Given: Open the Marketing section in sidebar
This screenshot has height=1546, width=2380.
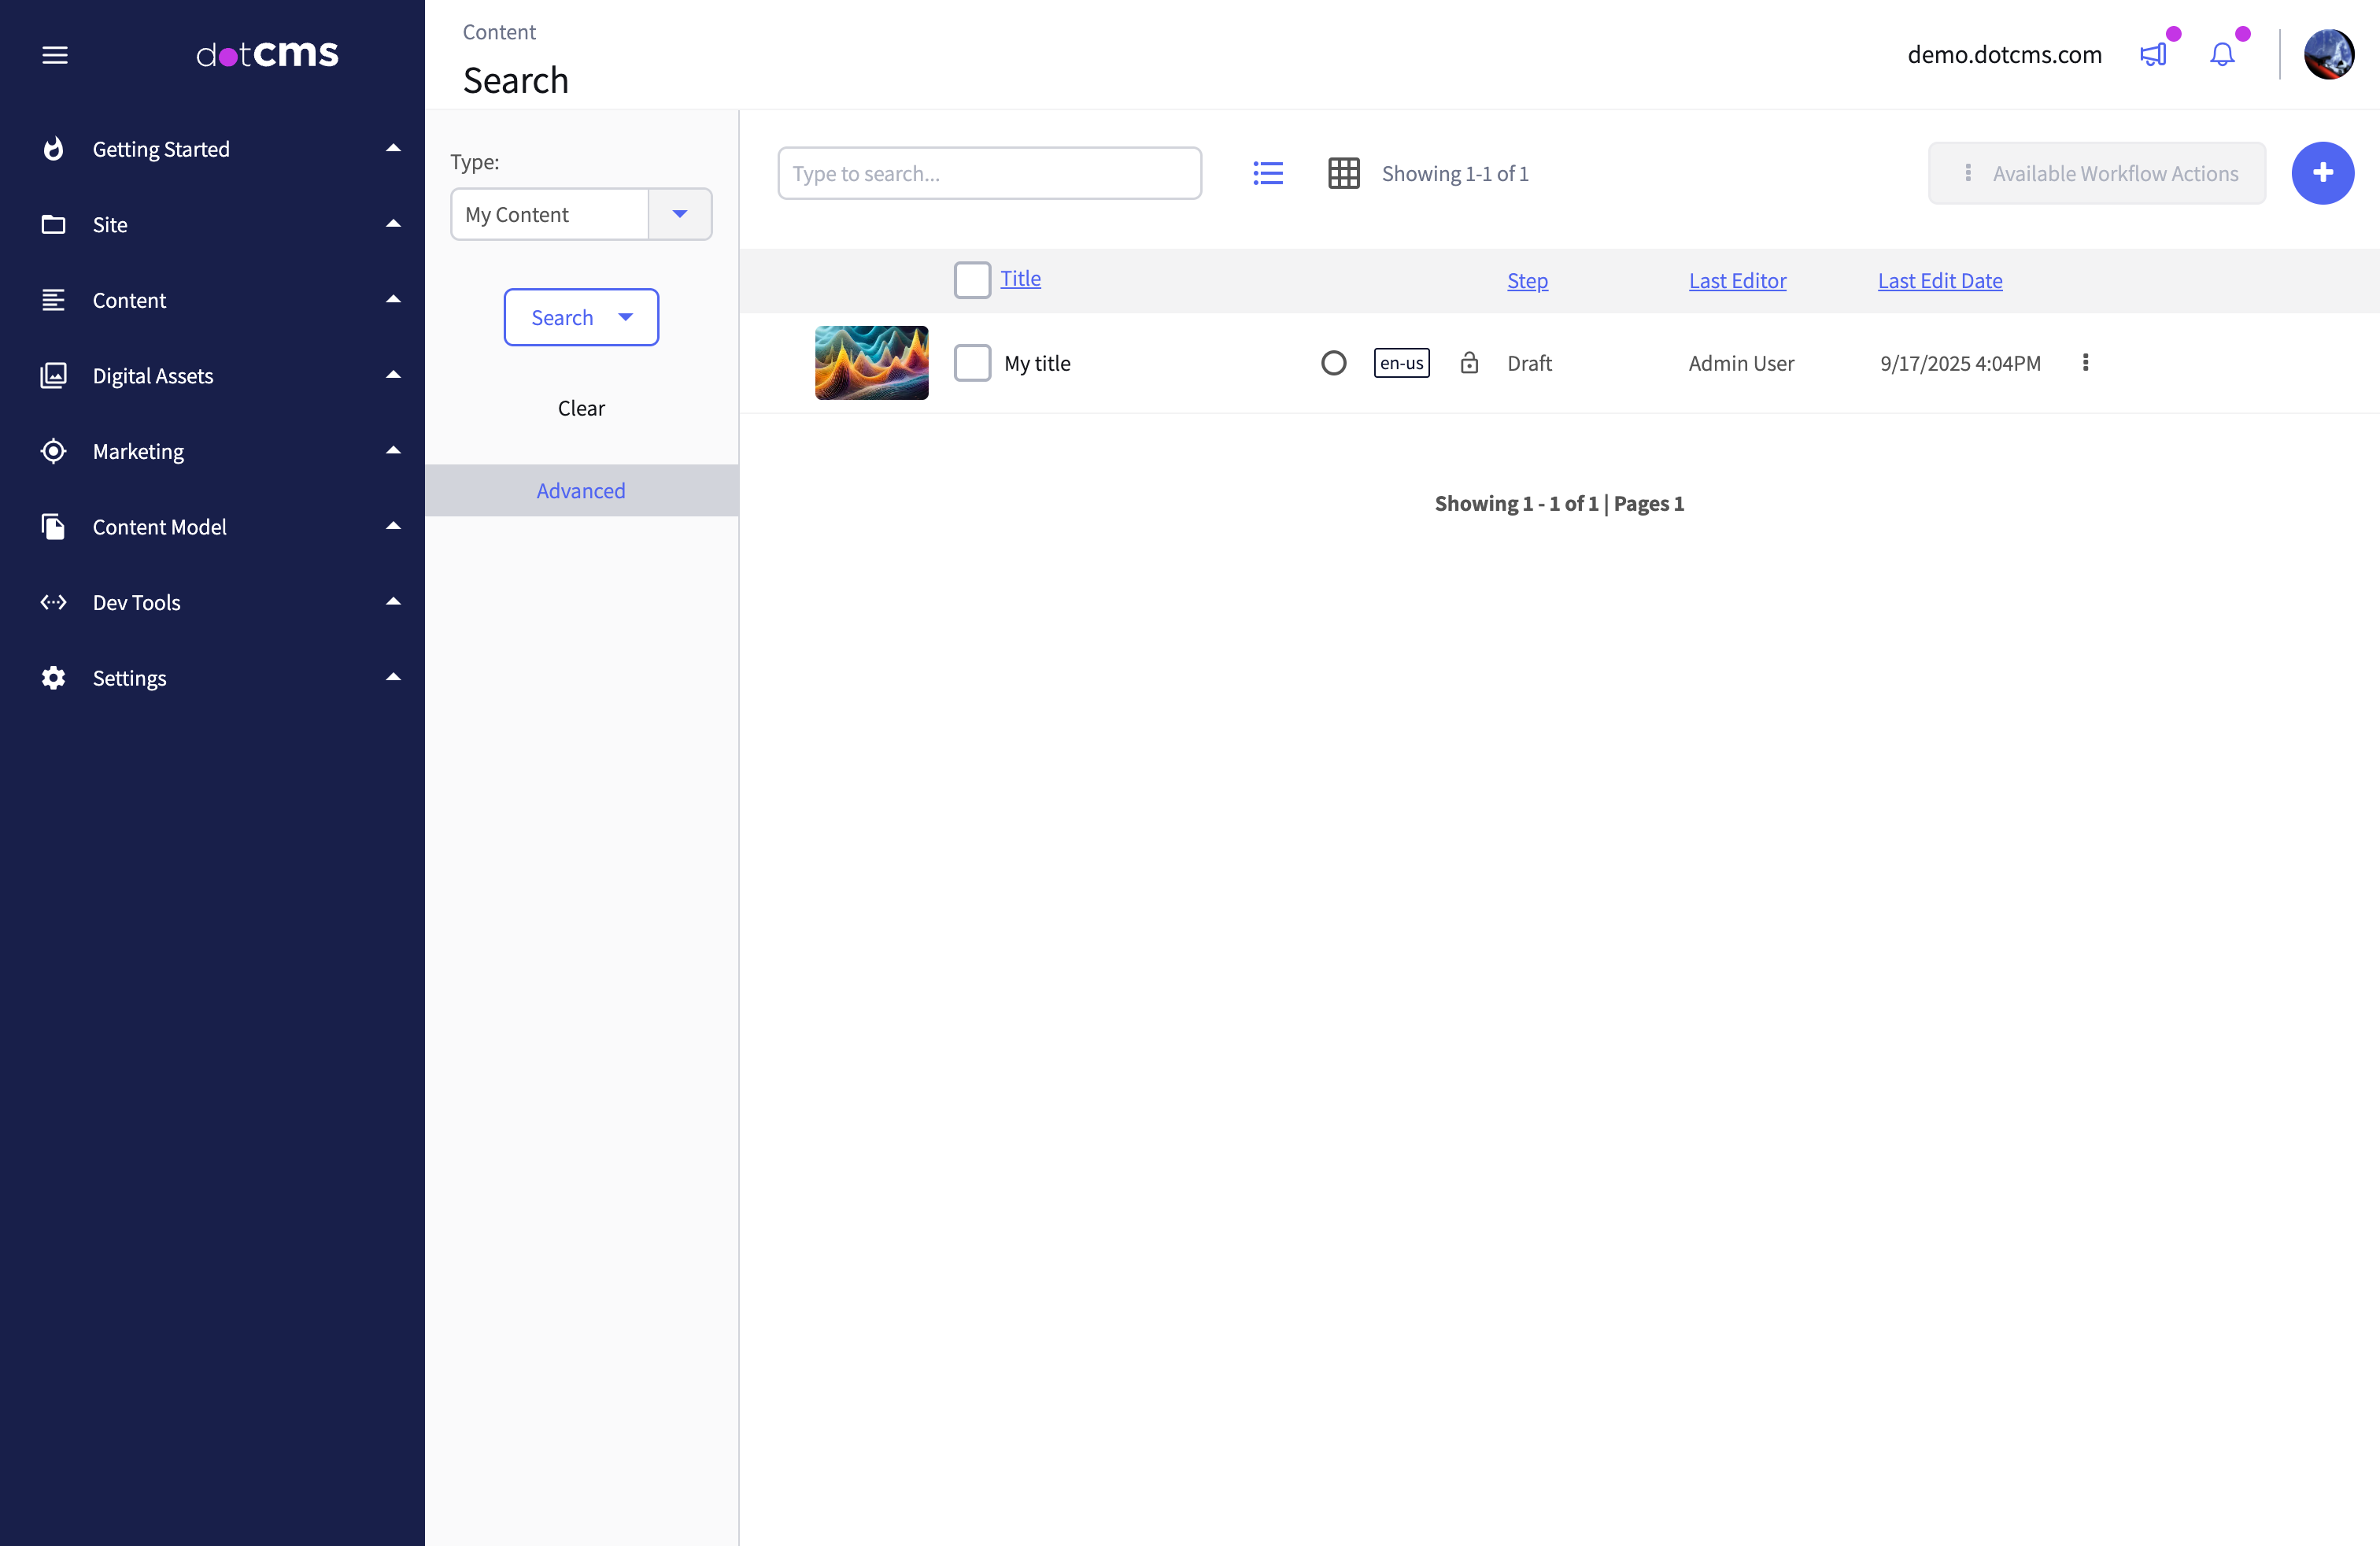Looking at the screenshot, I should pyautogui.click(x=138, y=451).
